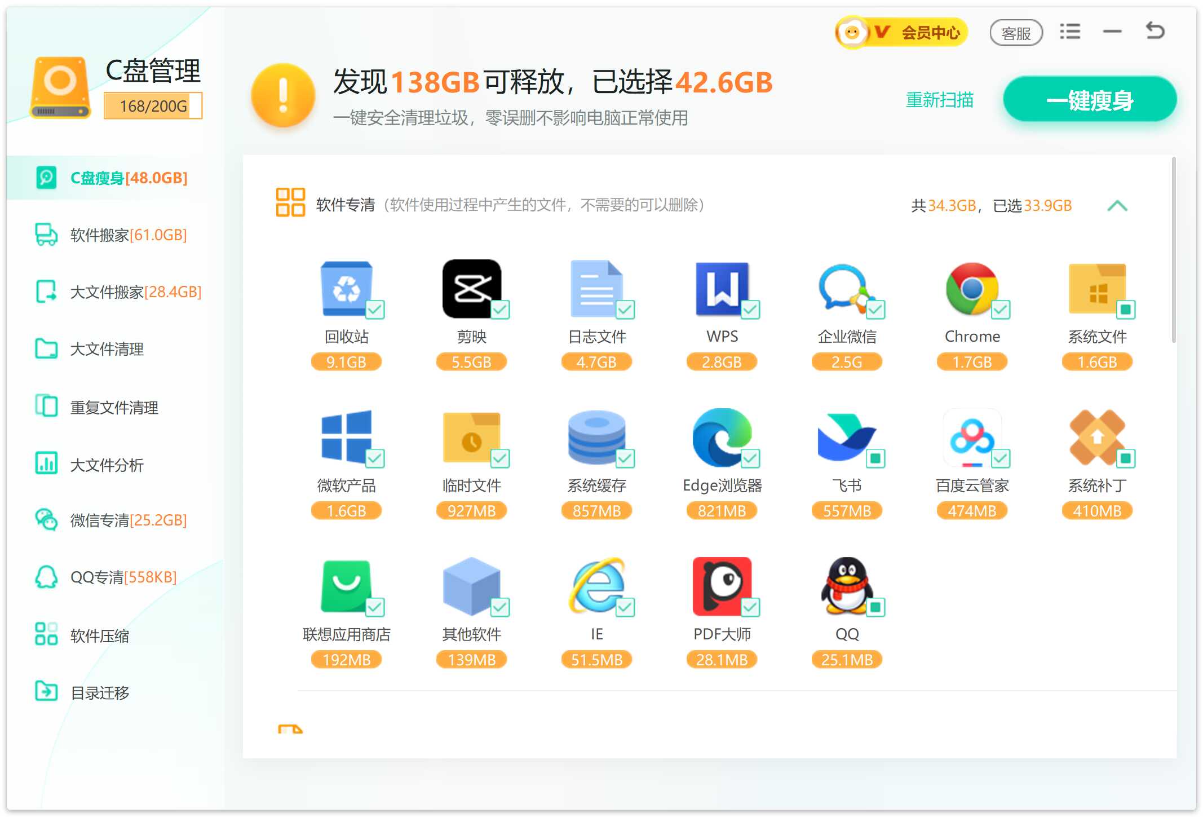The image size is (1203, 817).
Task: Open the C盘瘦身 tab
Action: 115,178
